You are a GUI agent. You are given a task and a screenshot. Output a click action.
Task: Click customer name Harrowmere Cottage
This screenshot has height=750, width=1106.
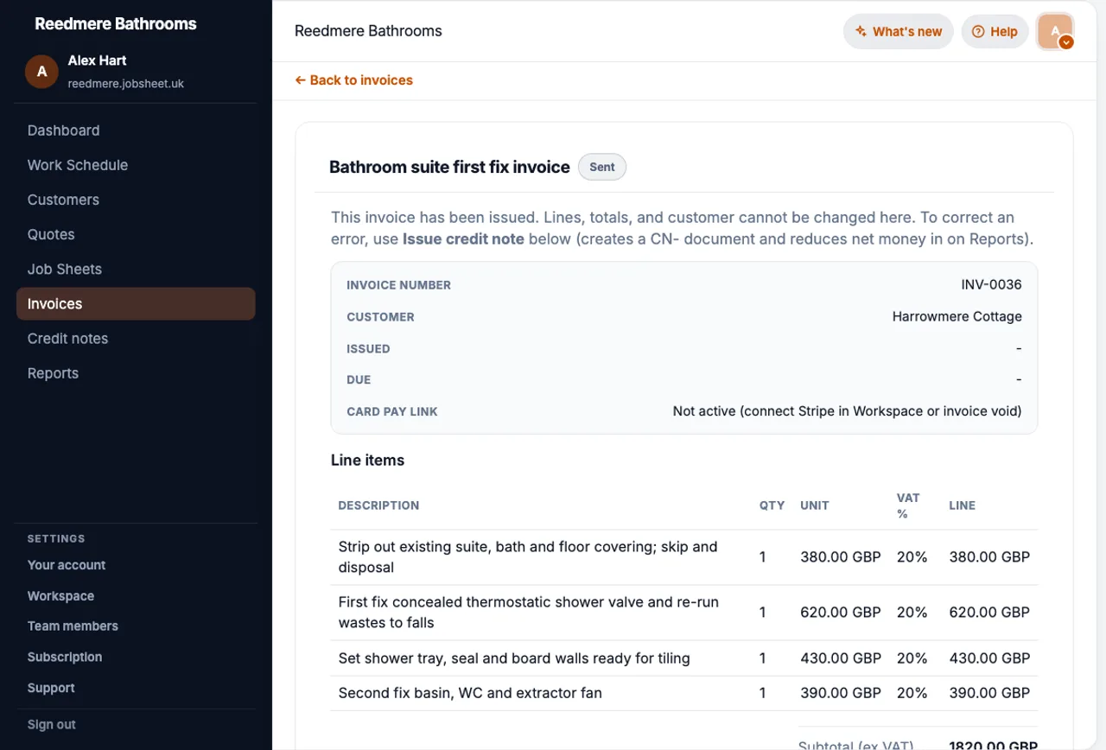click(957, 317)
